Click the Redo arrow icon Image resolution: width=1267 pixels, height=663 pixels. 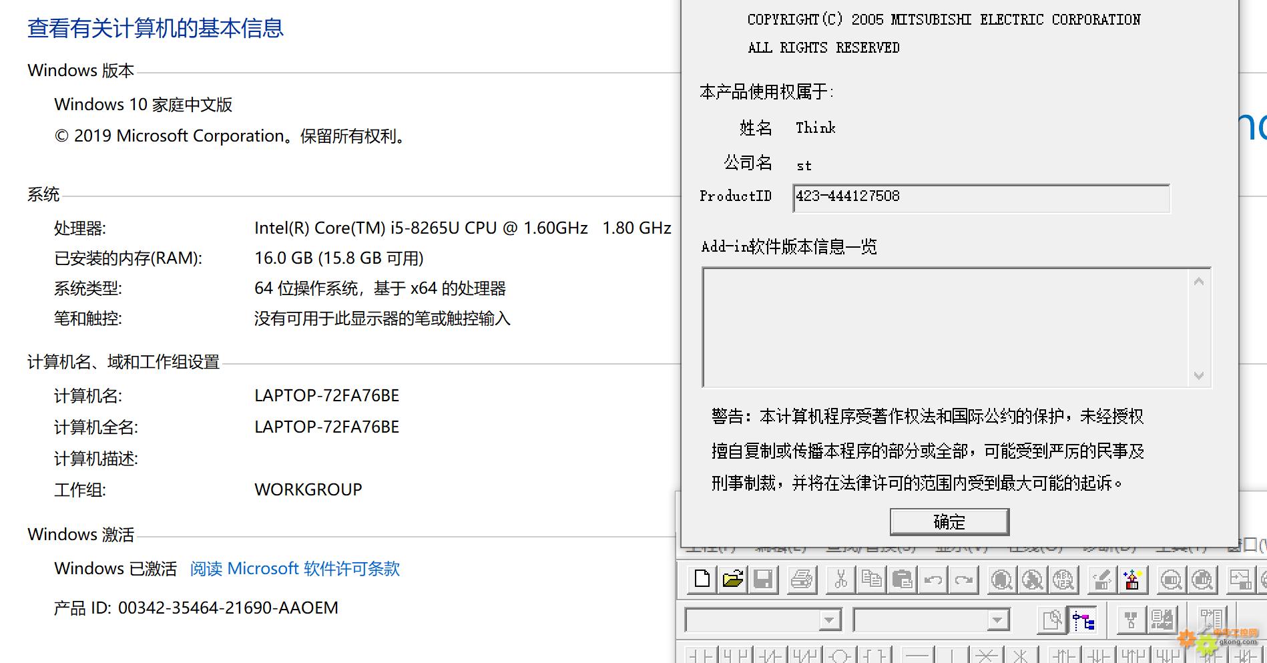(x=963, y=579)
